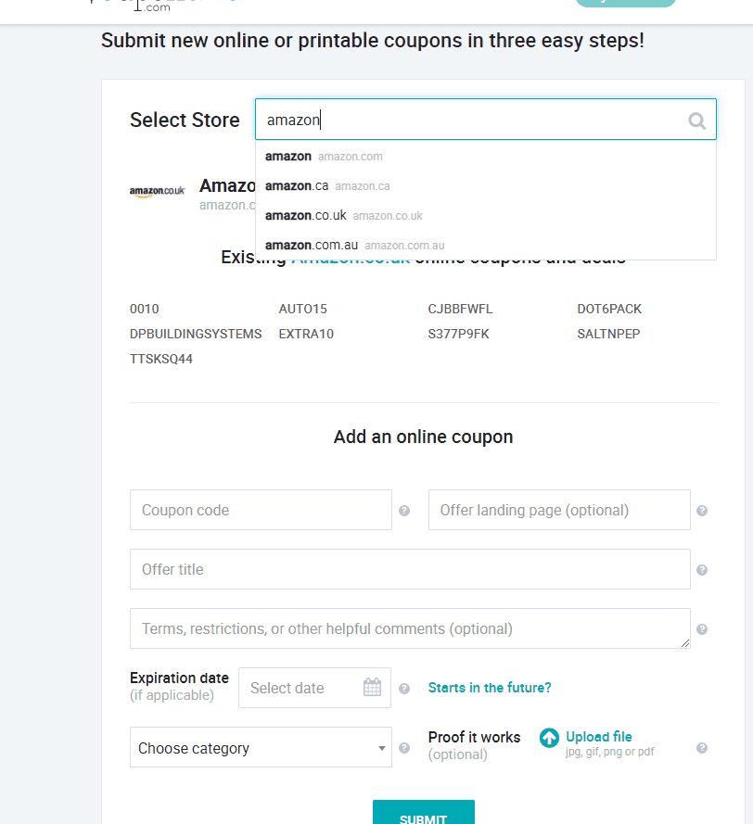This screenshot has width=753, height=824.
Task: Select amazon.ca suggestion from the list
Action: pyautogui.click(x=485, y=186)
